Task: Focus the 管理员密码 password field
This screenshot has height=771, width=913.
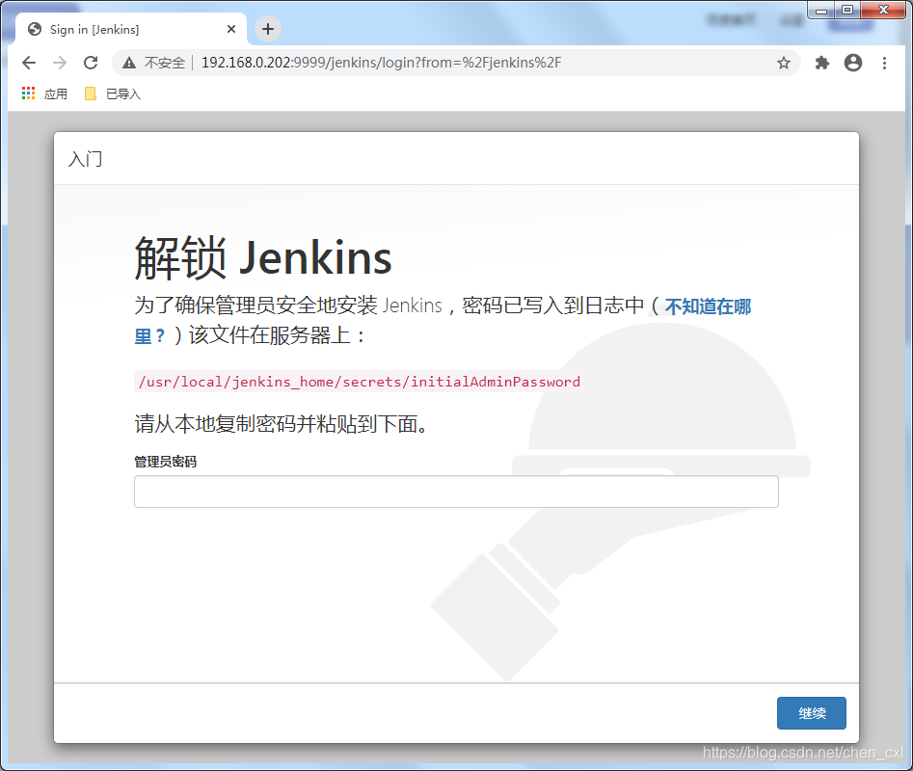Action: coord(456,492)
